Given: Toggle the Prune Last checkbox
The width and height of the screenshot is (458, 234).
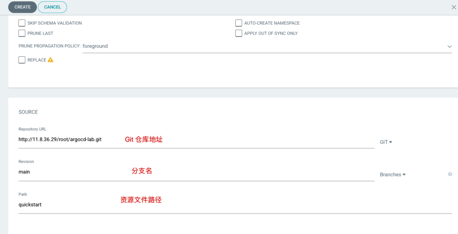Looking at the screenshot, I should (x=22, y=33).
